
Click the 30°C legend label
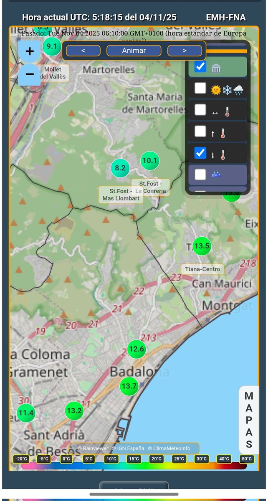click(x=202, y=459)
